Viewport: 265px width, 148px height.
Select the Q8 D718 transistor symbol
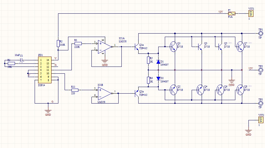(240, 90)
